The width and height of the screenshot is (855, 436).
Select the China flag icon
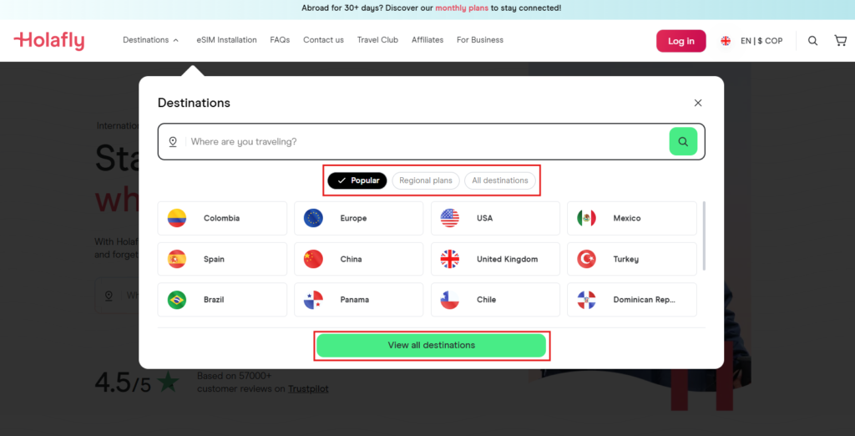point(314,259)
